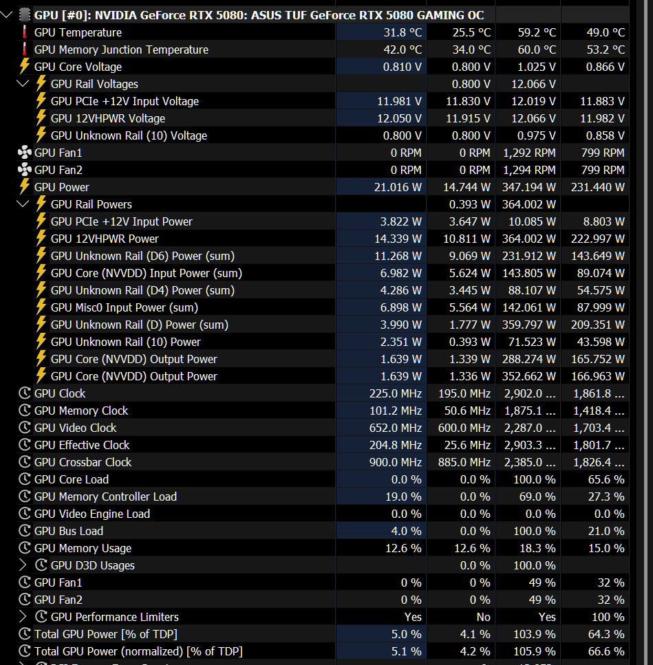653x665 pixels.
Task: Collapse the GPU Rail Powers group
Action: point(23,204)
